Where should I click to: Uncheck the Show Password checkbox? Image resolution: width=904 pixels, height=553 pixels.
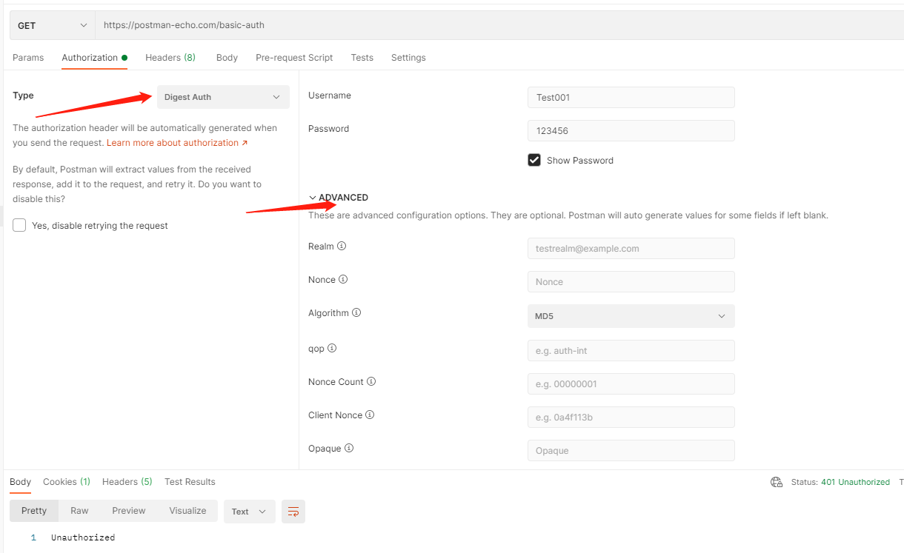534,160
